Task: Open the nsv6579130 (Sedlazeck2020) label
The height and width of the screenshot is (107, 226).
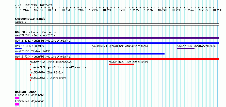Action: (x=197, y=46)
